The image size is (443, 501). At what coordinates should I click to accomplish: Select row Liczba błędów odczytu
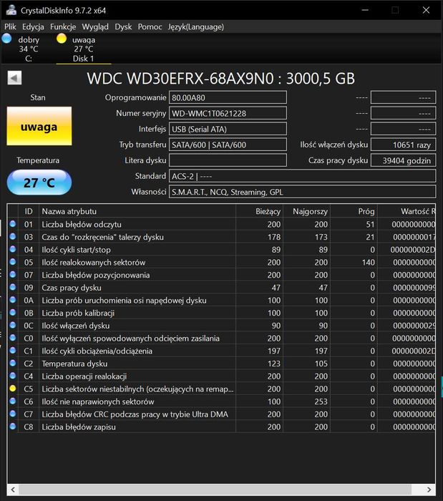coord(221,224)
